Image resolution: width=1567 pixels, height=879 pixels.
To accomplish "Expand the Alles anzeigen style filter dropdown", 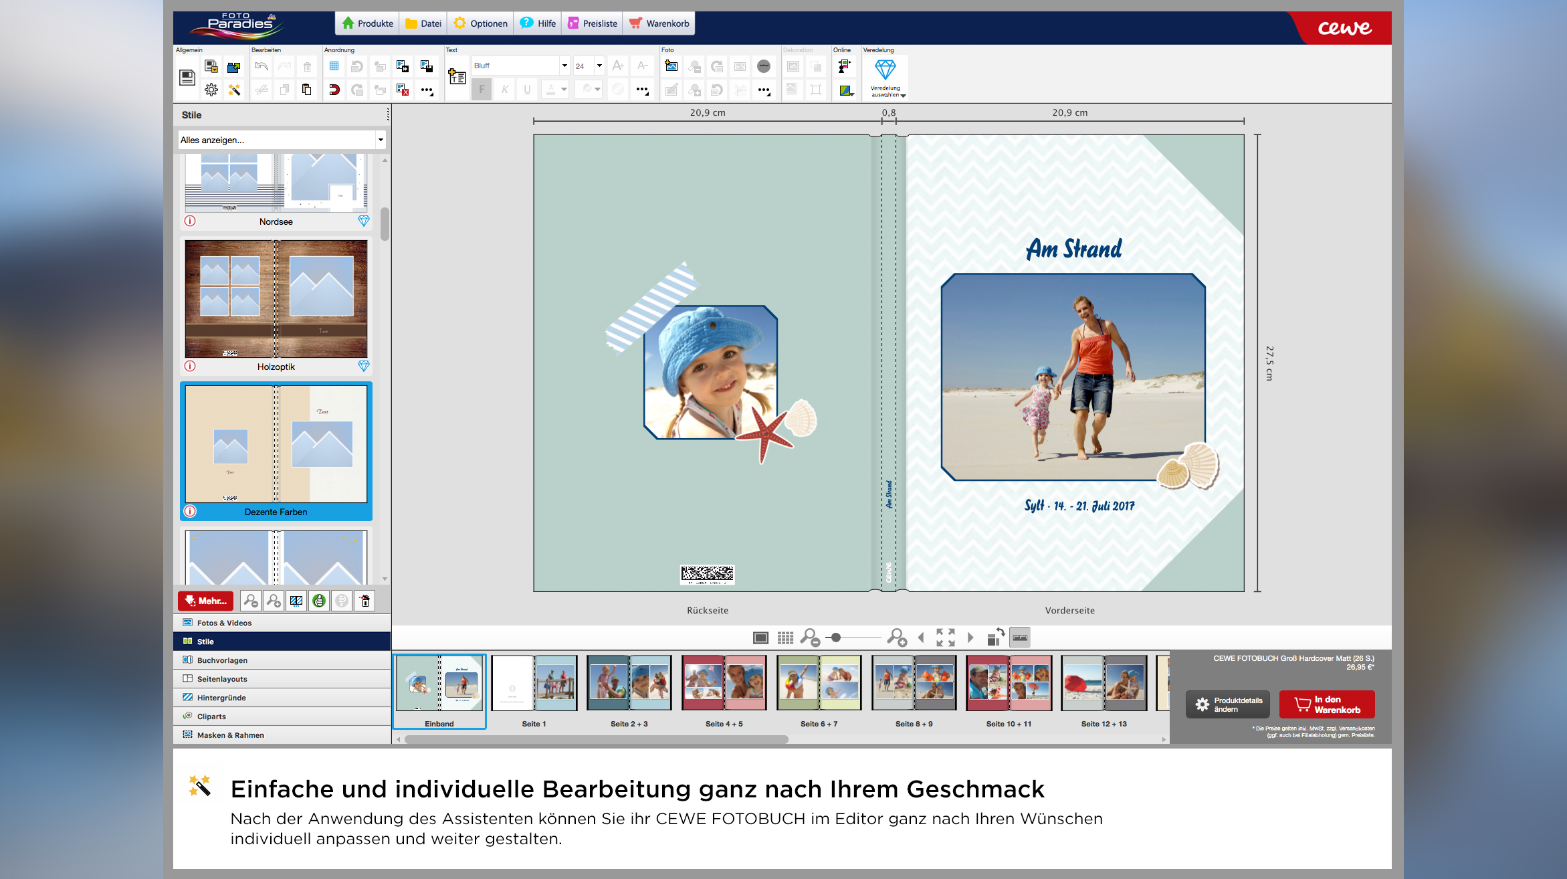I will [381, 140].
